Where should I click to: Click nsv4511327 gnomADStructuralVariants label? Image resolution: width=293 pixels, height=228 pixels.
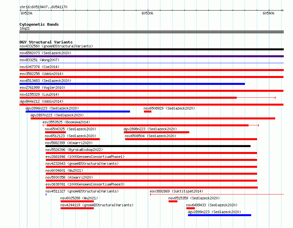click(82, 191)
